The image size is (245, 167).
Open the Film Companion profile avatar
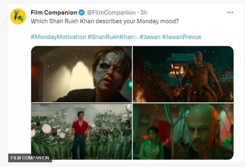click(18, 17)
